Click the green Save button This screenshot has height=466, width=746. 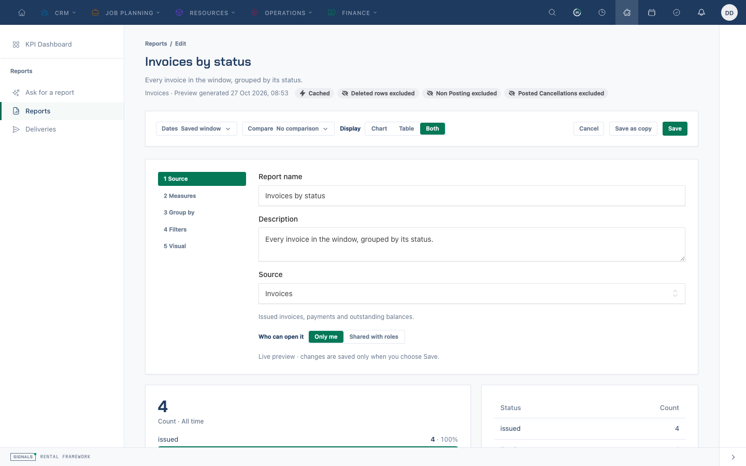[675, 128]
